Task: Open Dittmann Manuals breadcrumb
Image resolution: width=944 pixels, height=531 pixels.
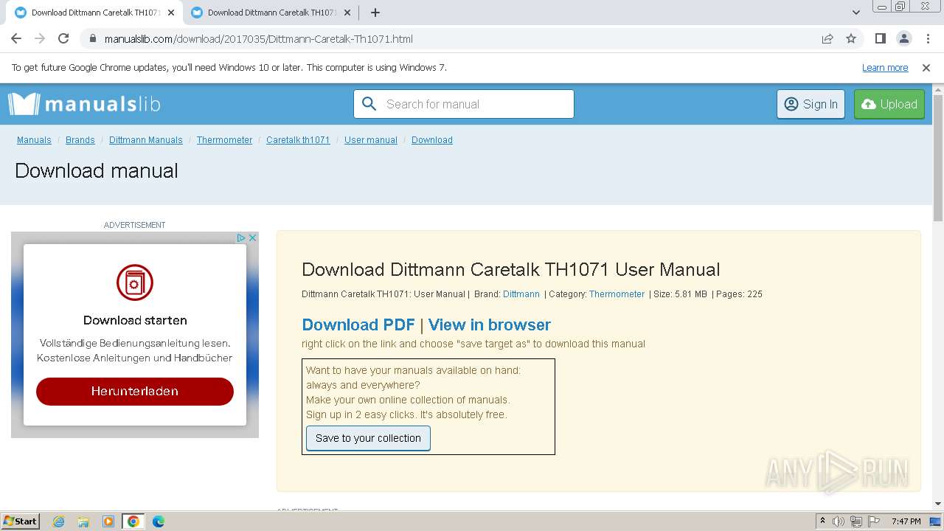Action: (x=146, y=140)
